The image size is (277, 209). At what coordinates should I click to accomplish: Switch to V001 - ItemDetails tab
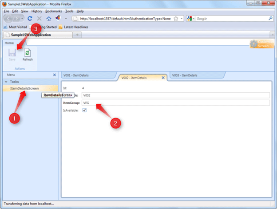coord(88,75)
